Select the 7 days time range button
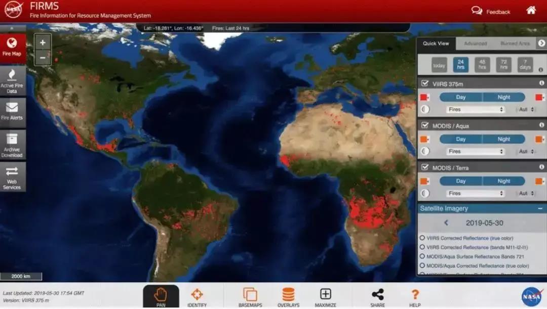This screenshot has height=309, width=547. (525, 65)
